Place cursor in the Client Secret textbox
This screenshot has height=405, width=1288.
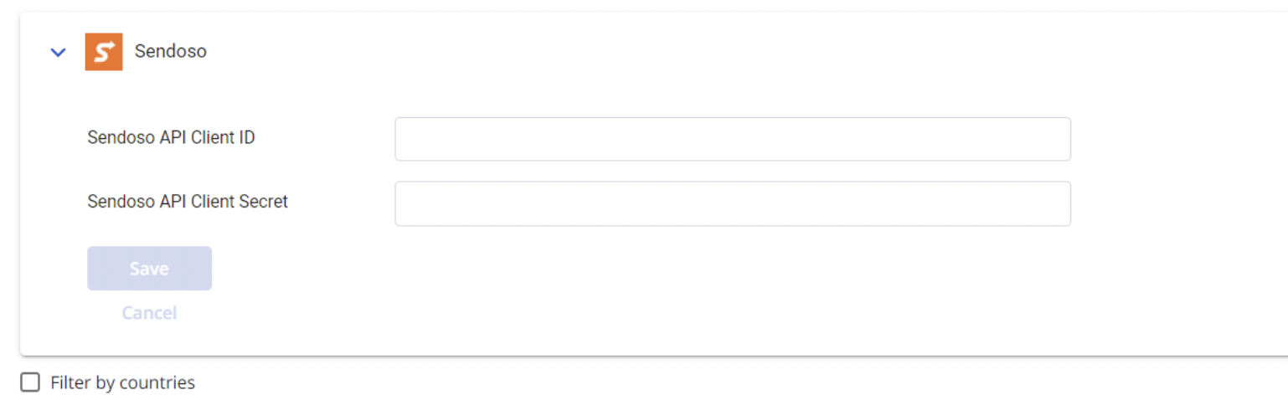coord(733,203)
